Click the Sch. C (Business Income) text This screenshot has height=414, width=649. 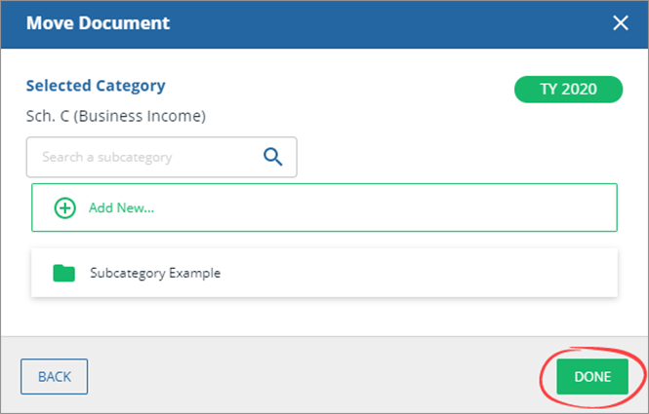(x=115, y=117)
